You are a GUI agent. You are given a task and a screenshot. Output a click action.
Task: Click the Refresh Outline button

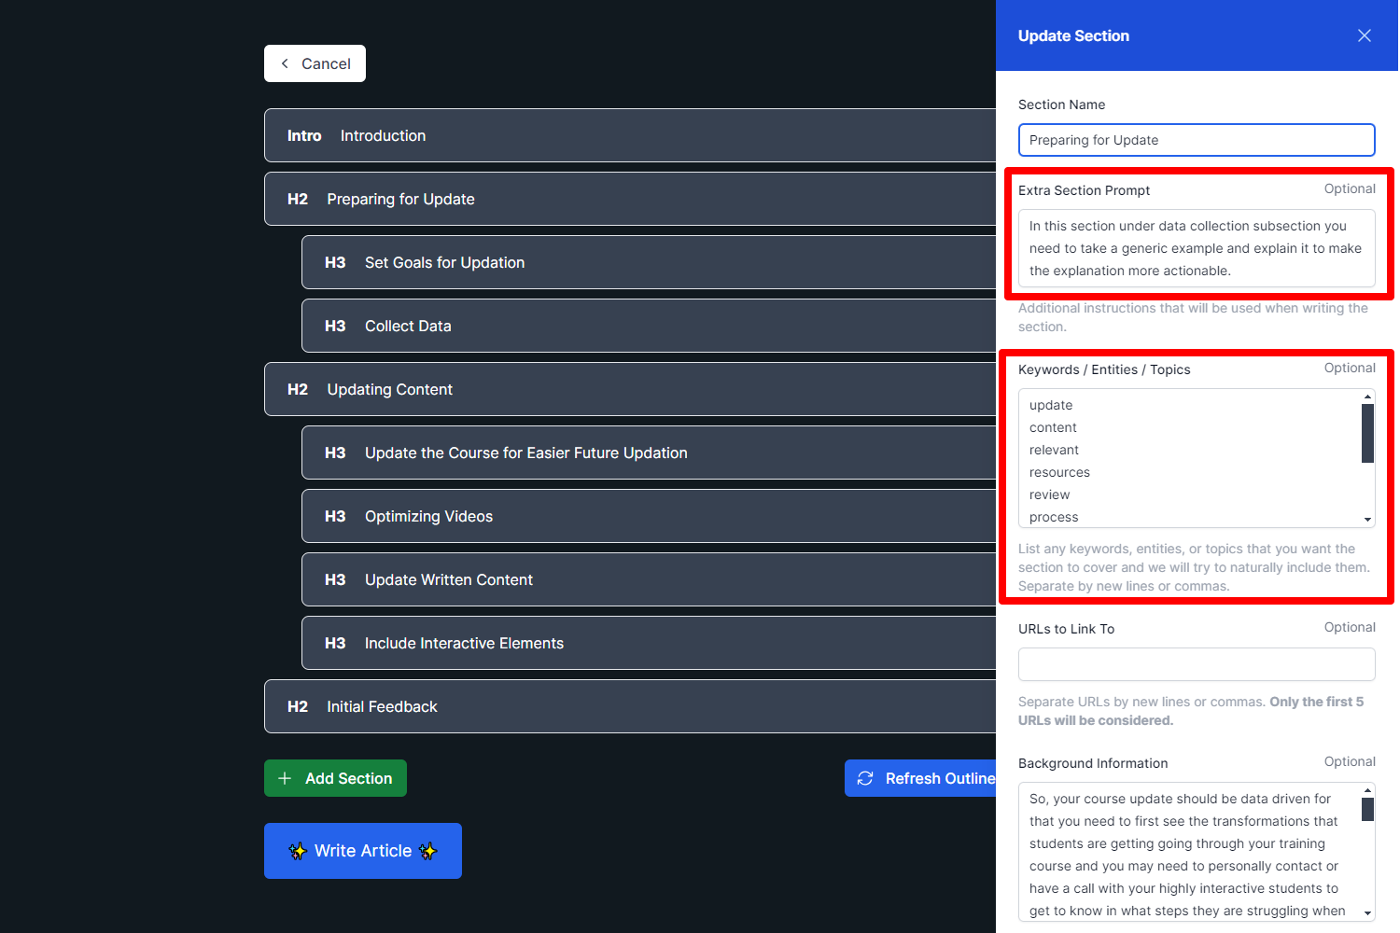[921, 778]
